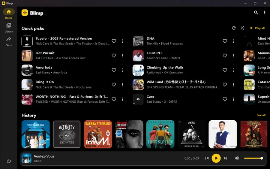The height and width of the screenshot is (169, 270).
Task: Open more options for WORTH NOTHING
Action: coord(122,99)
